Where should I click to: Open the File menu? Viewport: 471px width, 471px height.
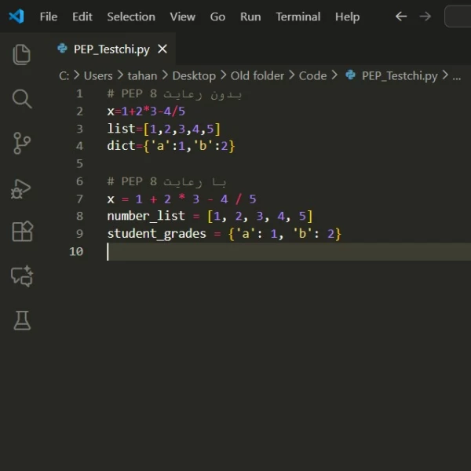click(x=49, y=16)
